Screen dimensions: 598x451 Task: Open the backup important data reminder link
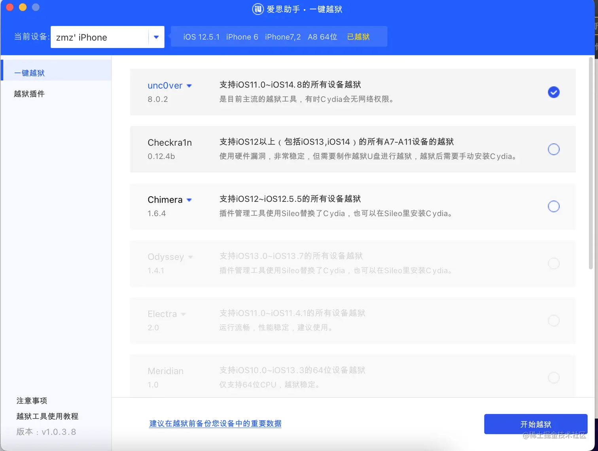(x=215, y=423)
